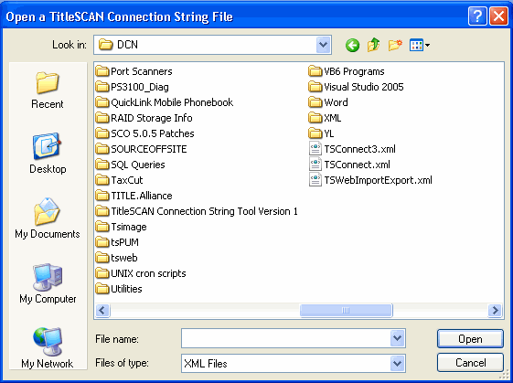513x383 pixels.
Task: Go to Desktop in the places bar
Action: pos(48,153)
